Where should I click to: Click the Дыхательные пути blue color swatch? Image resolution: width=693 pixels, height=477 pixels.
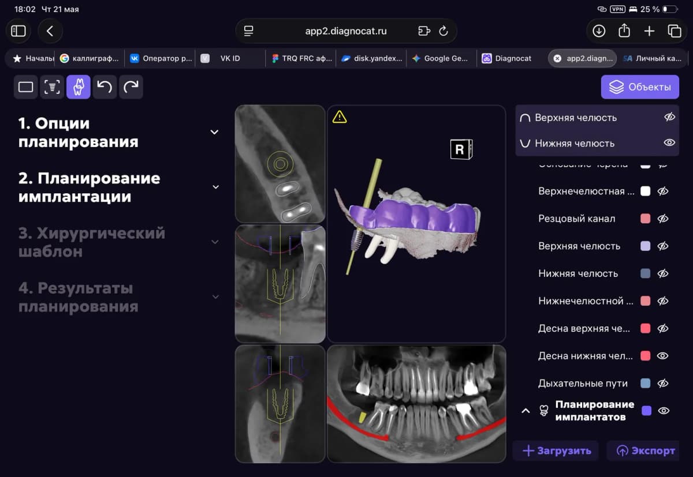click(x=646, y=383)
